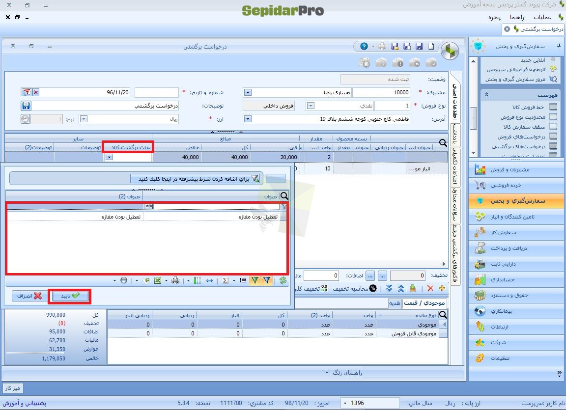
Task: Open the مشتریان و فروش module
Action: click(517, 169)
